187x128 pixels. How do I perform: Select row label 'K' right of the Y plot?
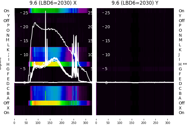180,50
